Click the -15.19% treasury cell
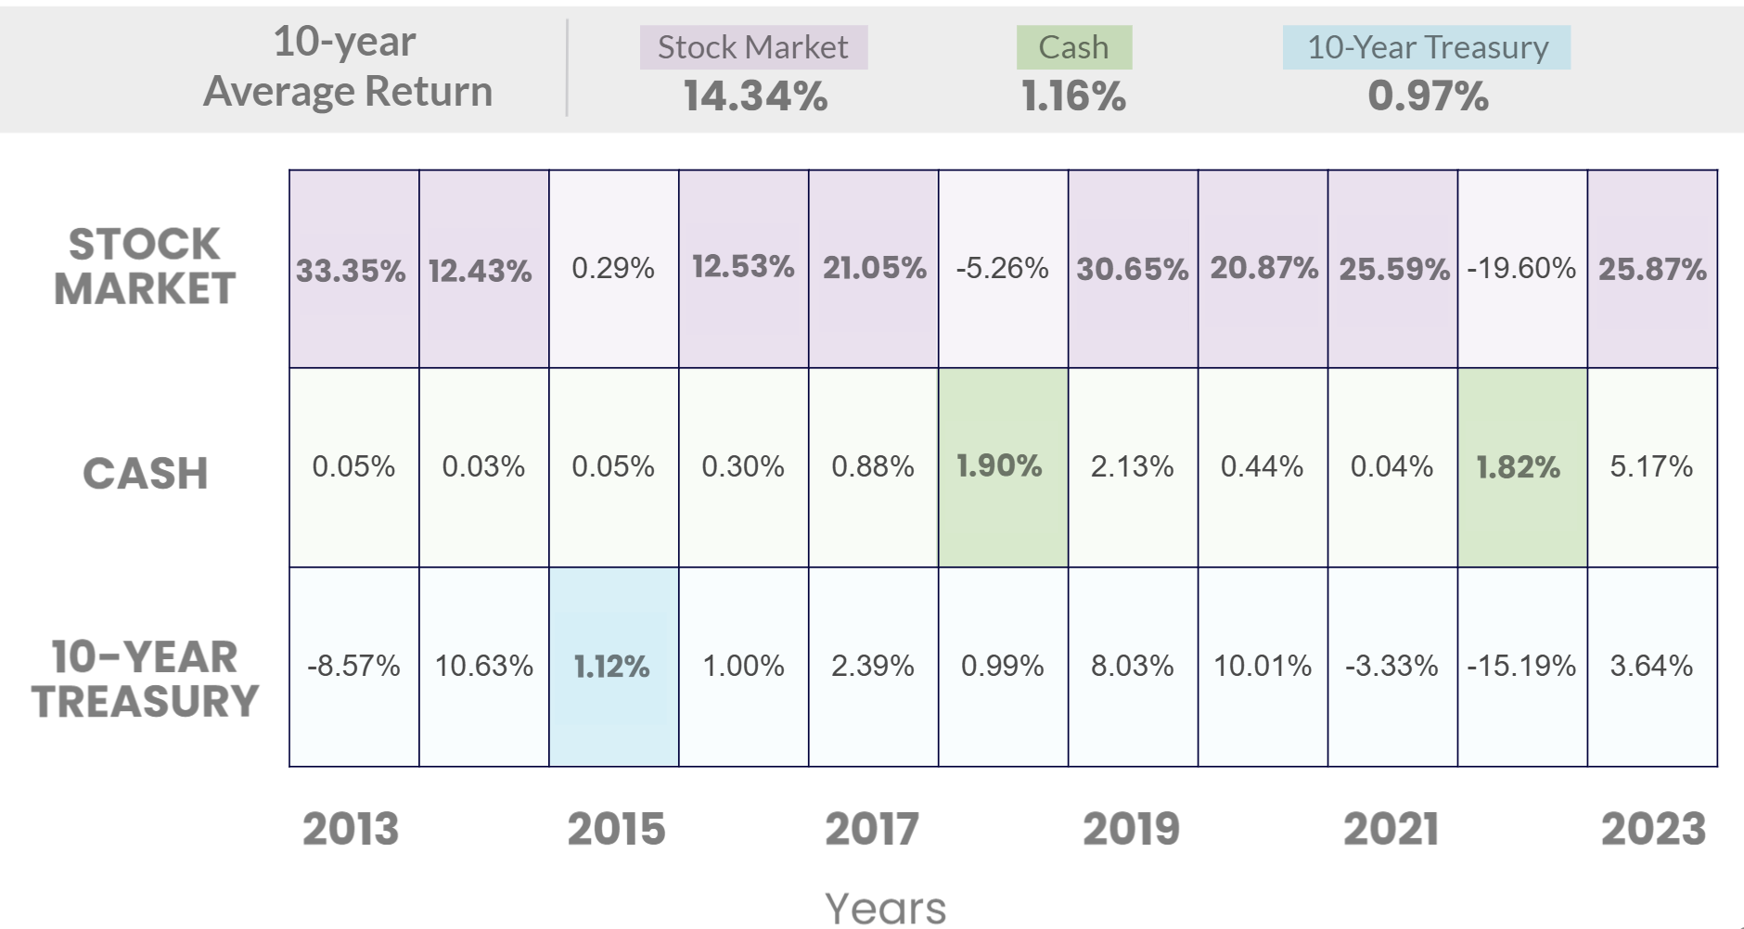 pyautogui.click(x=1521, y=666)
